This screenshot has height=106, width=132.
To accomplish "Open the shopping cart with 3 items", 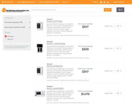I will (x=120, y=10).
